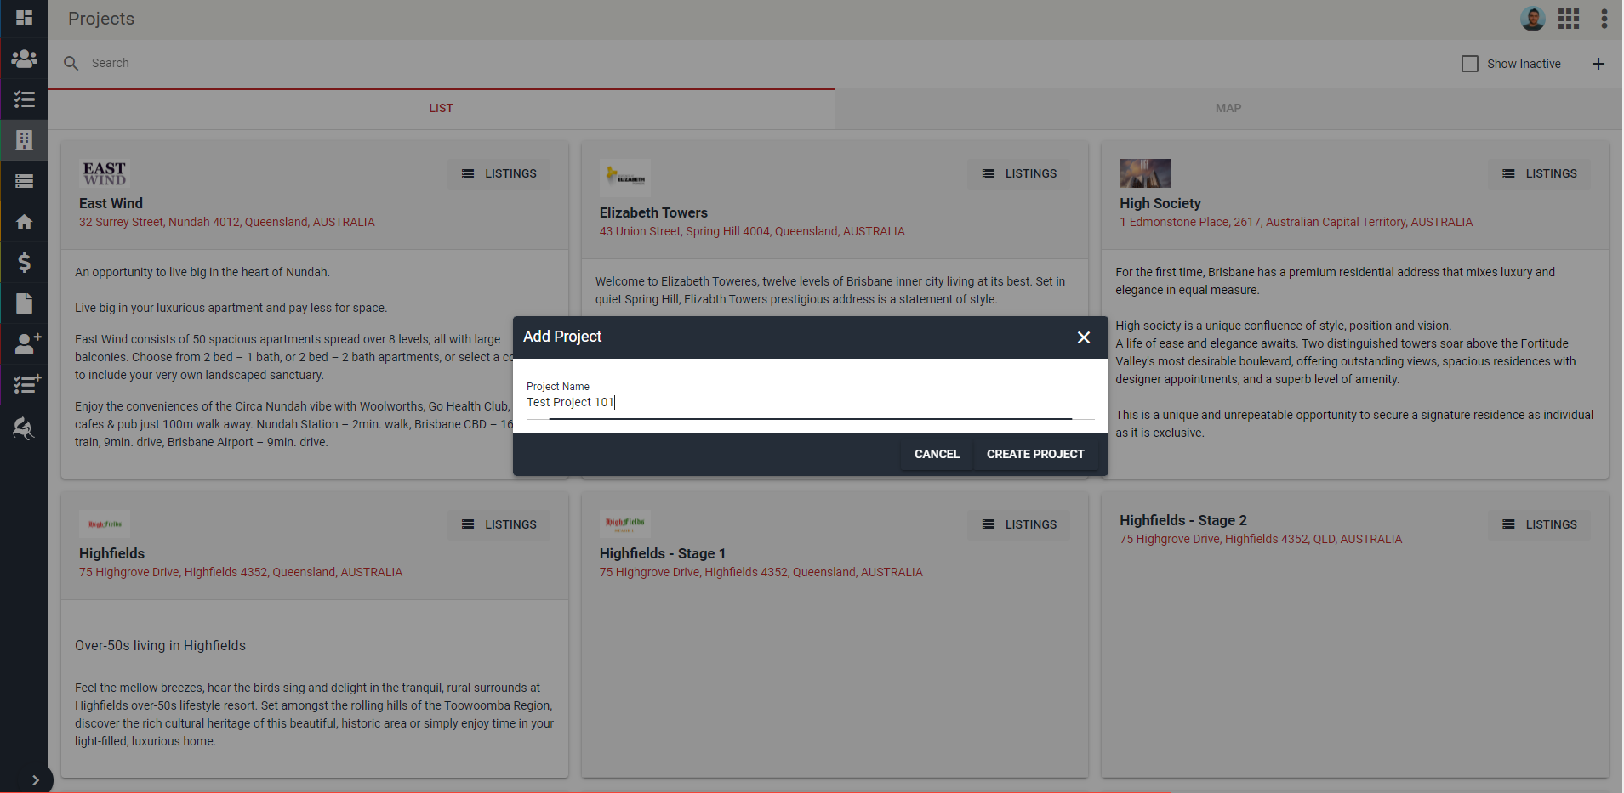This screenshot has height=793, width=1624.
Task: Switch to the MAP tab
Action: pos(1227,108)
